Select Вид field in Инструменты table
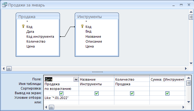The width and height of the screenshot is (194, 111). click(x=88, y=32)
